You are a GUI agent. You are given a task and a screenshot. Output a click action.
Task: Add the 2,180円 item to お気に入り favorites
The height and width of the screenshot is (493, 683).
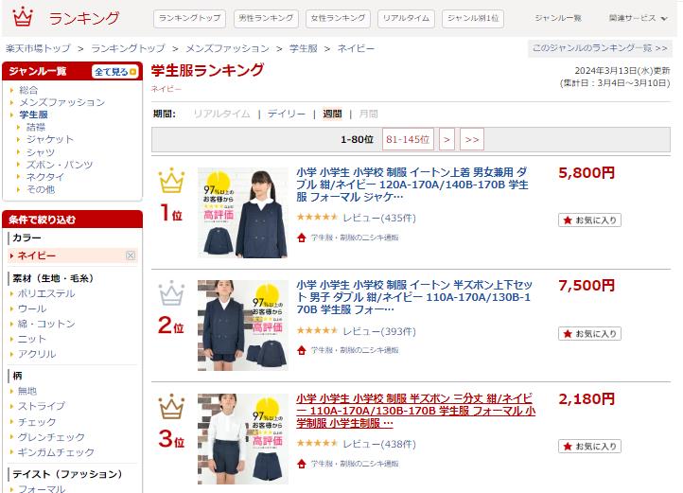pos(589,447)
